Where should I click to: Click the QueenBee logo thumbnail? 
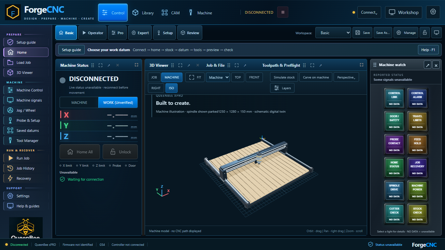[26, 228]
